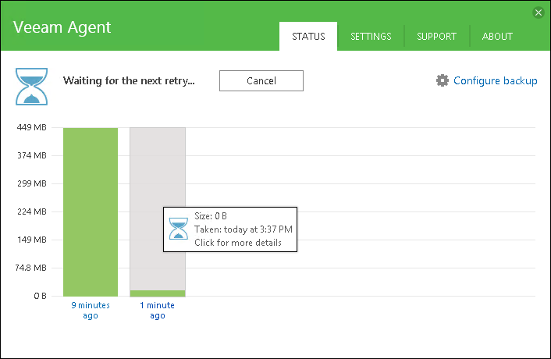Open the ABOUT tab
The height and width of the screenshot is (359, 551).
pyautogui.click(x=497, y=36)
